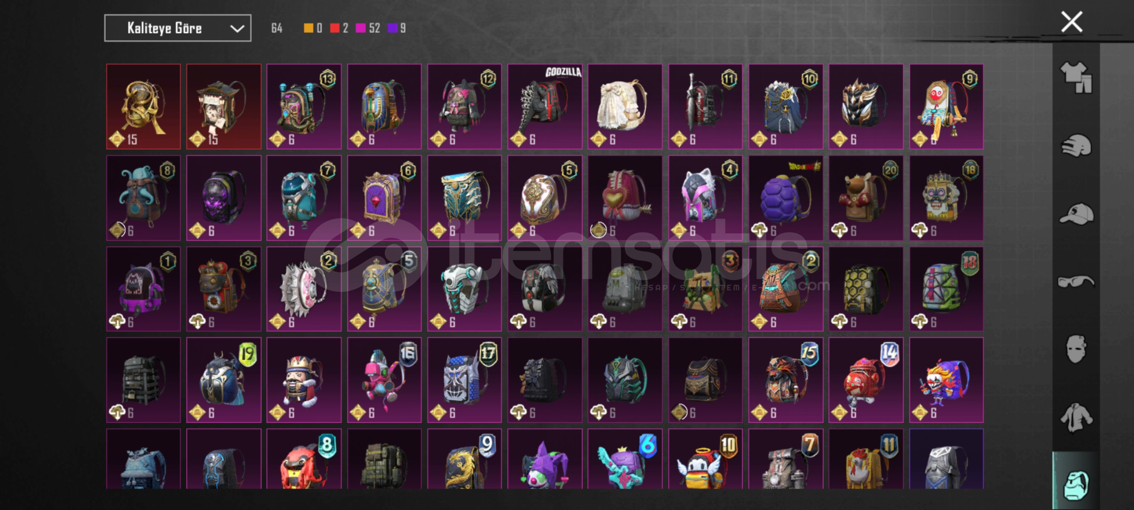Pick the clown backpack skin

tap(946, 380)
